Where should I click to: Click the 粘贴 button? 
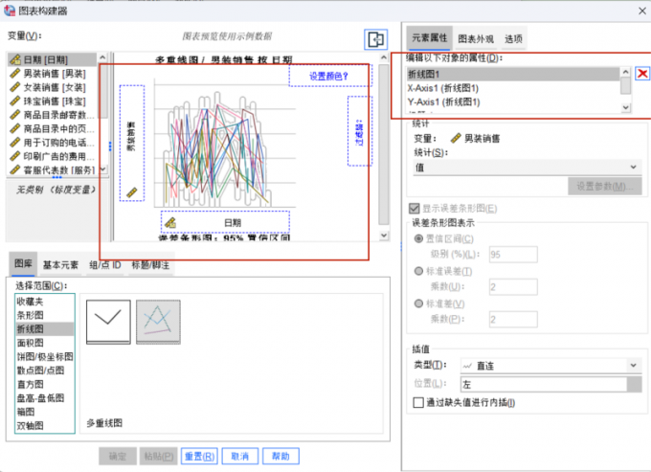(x=159, y=457)
